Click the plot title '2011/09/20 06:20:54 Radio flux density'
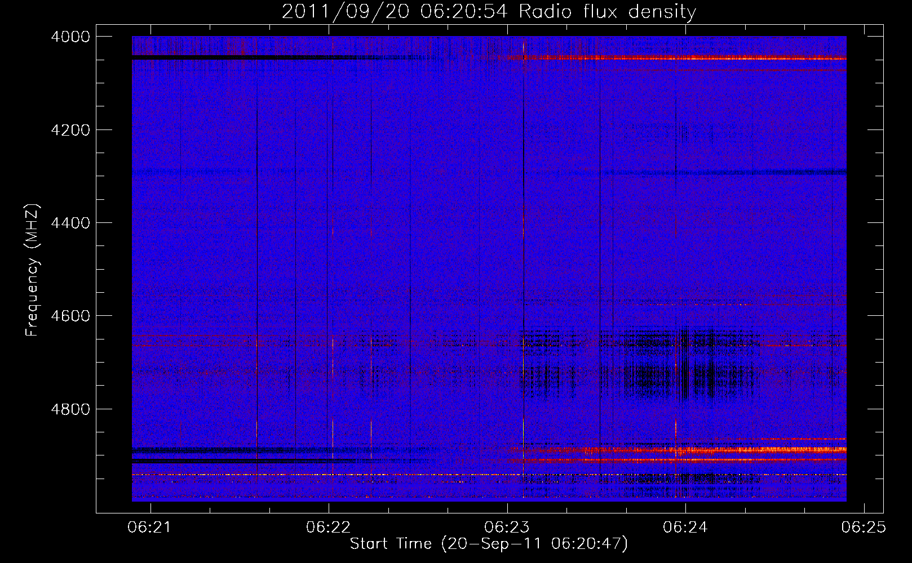 point(489,11)
